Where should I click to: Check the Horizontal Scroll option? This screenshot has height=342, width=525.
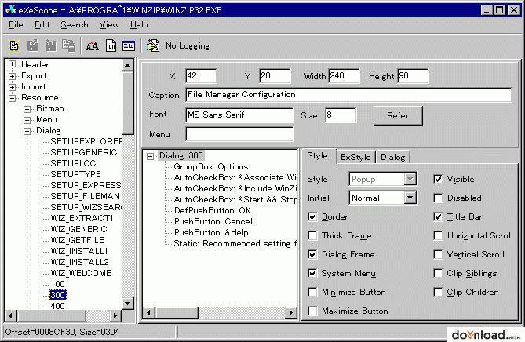(438, 235)
